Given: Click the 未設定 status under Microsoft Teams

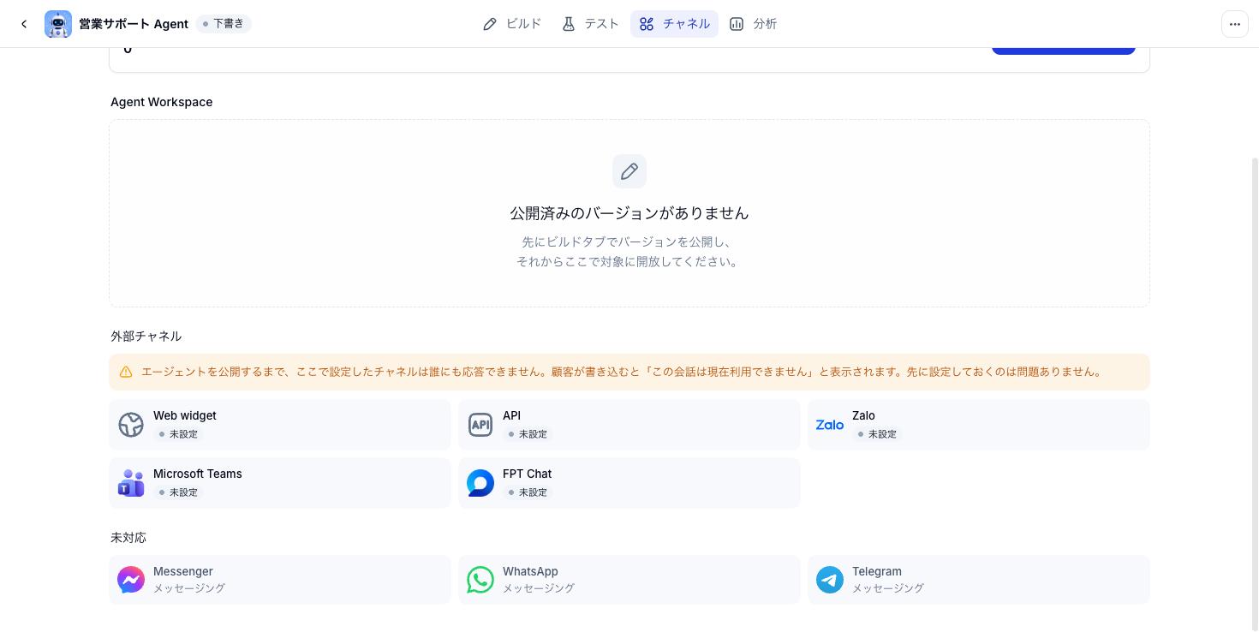Looking at the screenshot, I should tap(178, 492).
